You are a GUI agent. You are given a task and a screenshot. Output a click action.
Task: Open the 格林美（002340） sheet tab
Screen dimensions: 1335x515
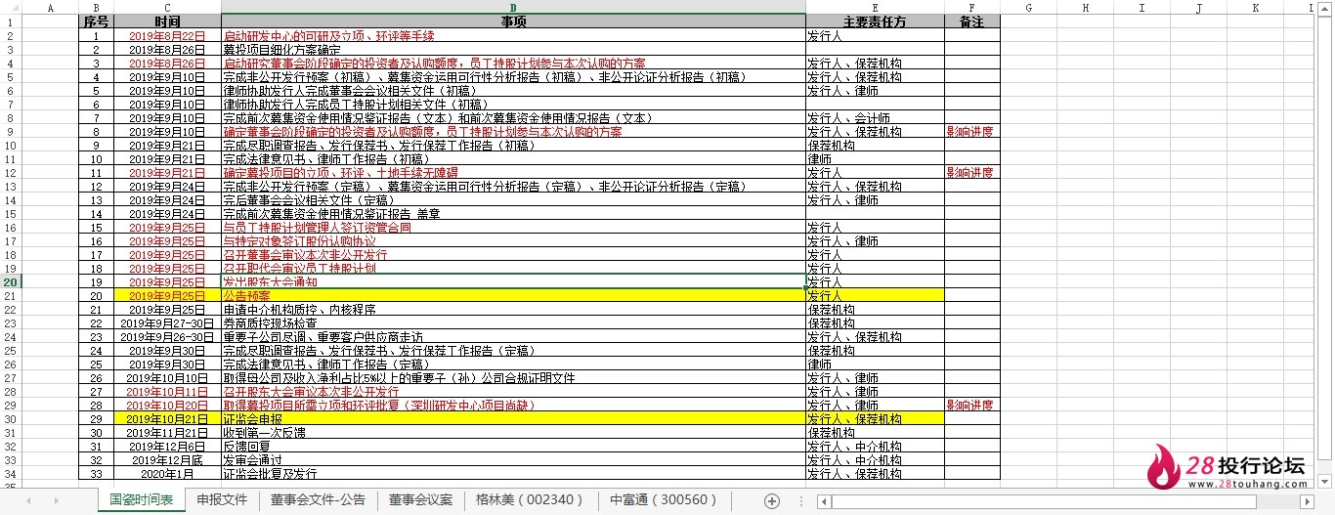(x=531, y=500)
